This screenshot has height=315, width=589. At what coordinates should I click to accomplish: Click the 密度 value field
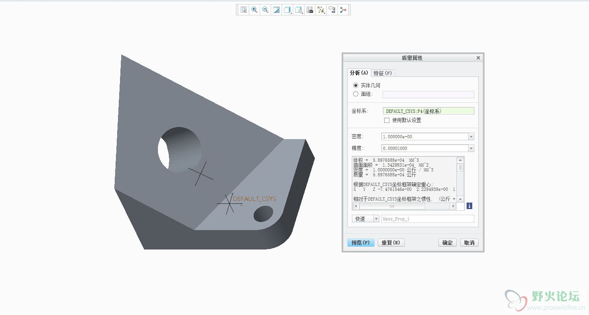point(425,137)
